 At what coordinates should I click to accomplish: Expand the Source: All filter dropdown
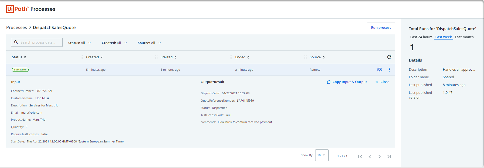[x=149, y=43]
